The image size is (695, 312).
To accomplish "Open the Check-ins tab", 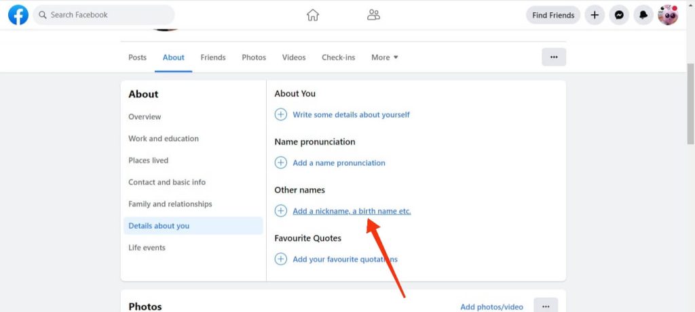I will 338,58.
